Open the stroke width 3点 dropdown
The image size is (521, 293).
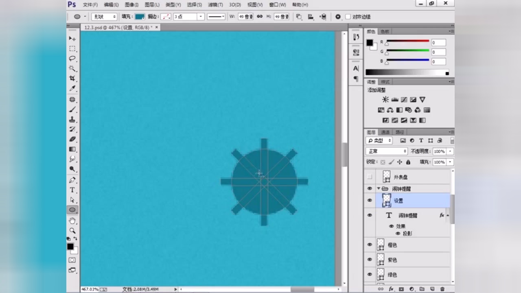200,17
